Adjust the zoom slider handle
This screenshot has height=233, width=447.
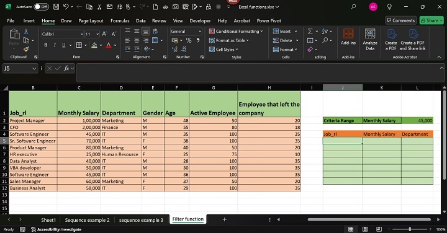pos(410,229)
